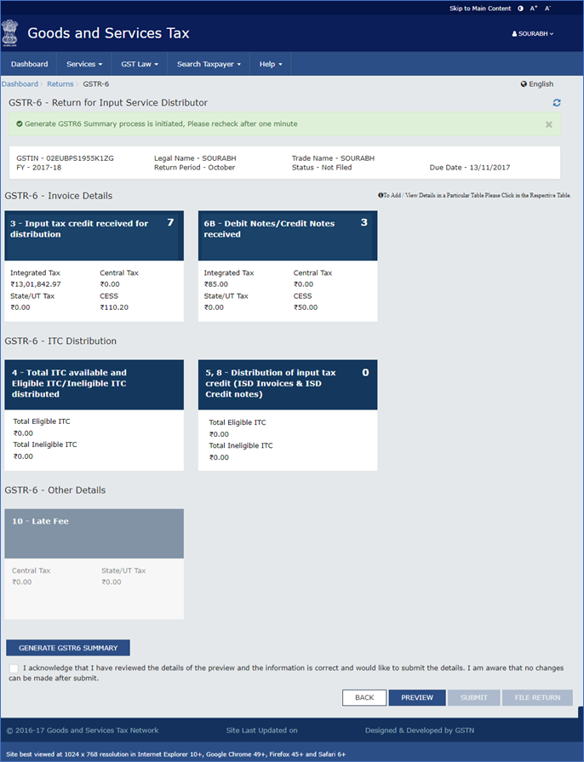Screen dimensions: 584x762
Task: Click Status - Not Filed text
Action: coord(322,167)
